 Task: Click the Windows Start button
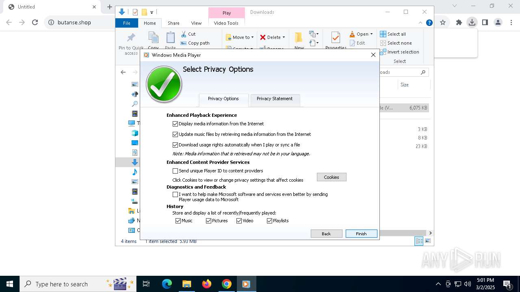(x=10, y=284)
